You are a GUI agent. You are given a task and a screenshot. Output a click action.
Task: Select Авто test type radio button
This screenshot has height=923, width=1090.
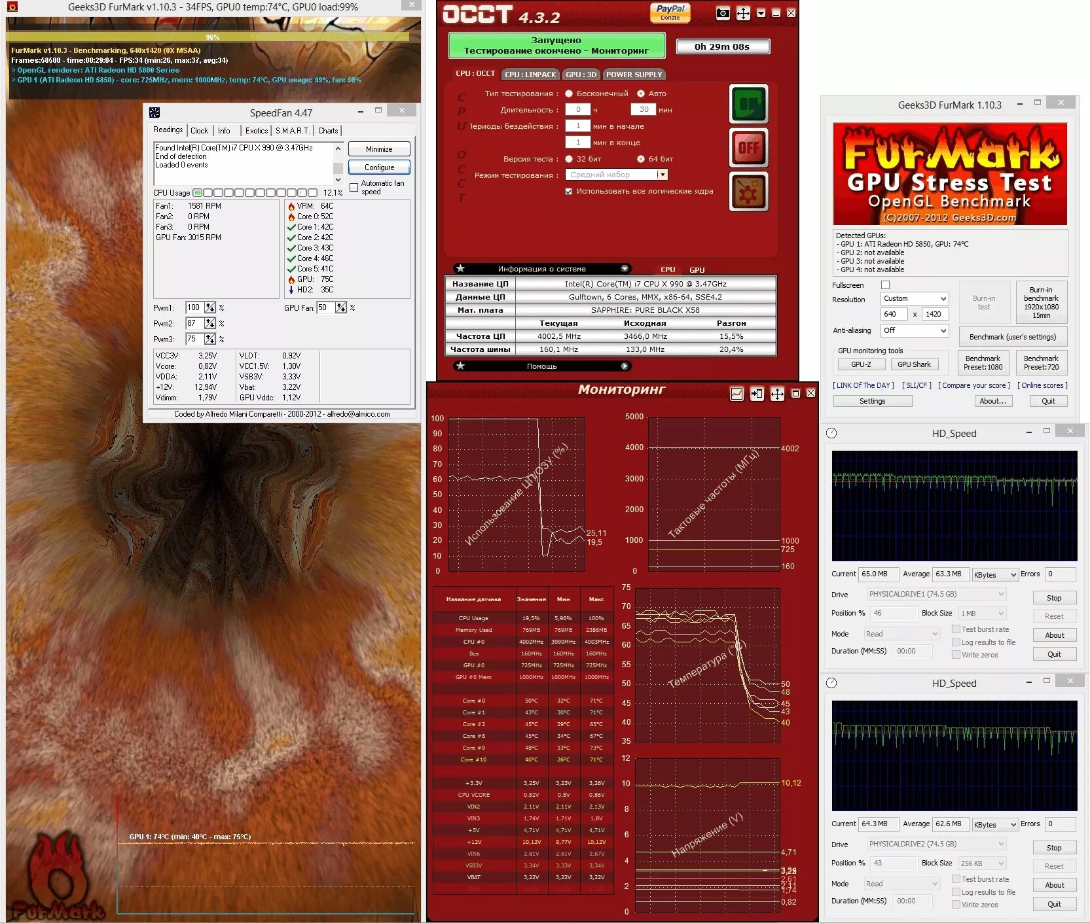click(641, 94)
